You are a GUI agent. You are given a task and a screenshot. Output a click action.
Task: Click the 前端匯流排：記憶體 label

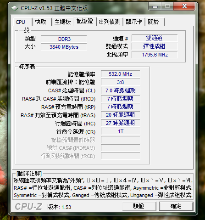pyautogui.click(x=71, y=82)
